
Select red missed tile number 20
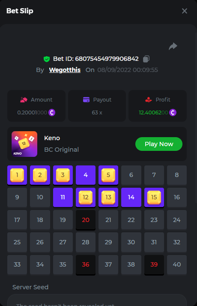point(86,220)
